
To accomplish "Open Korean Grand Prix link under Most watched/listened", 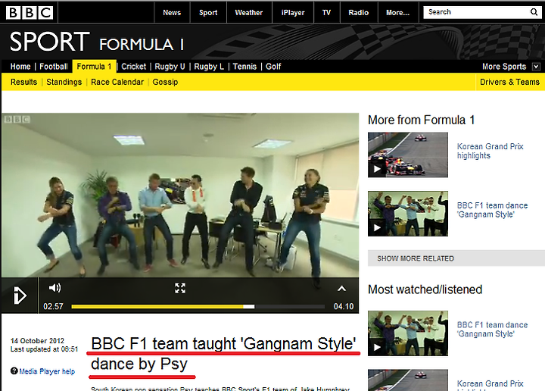I will (490, 386).
